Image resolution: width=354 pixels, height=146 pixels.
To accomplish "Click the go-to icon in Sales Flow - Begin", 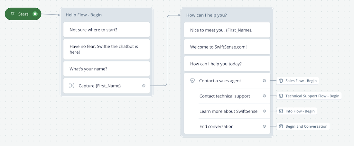I will click(281, 81).
